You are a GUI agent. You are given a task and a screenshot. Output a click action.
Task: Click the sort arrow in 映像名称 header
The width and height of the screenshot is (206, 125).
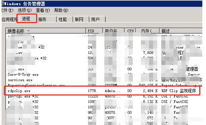pos(29,31)
